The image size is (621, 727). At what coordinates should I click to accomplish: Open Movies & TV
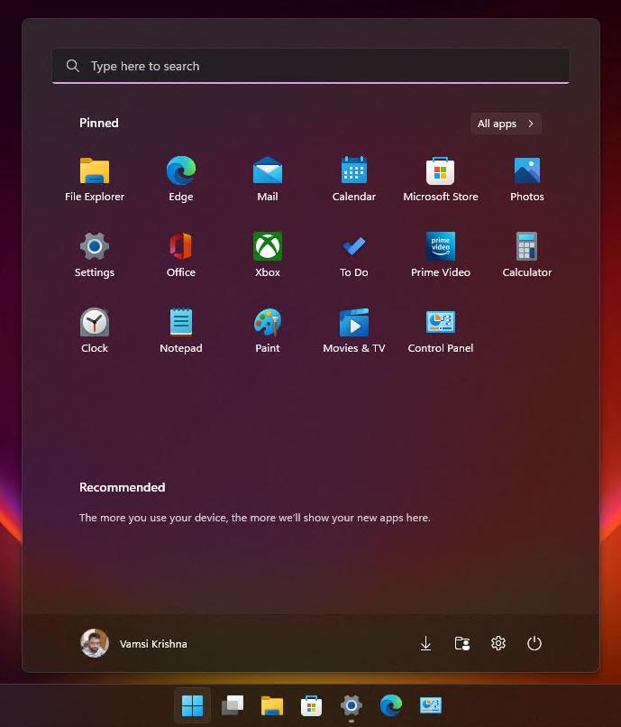click(x=354, y=331)
